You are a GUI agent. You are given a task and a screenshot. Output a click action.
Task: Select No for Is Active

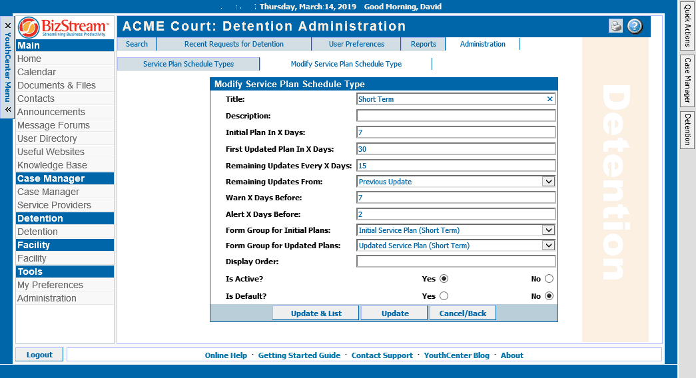click(549, 279)
